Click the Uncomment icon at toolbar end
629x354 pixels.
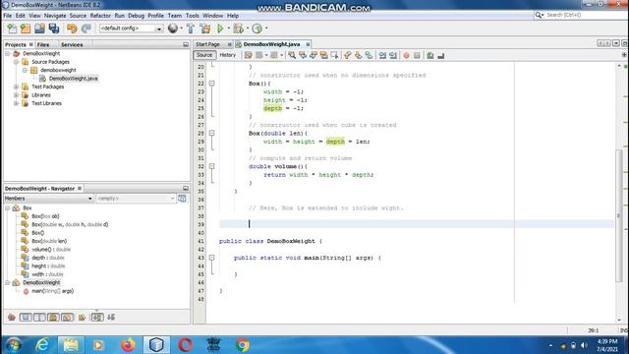coord(441,55)
